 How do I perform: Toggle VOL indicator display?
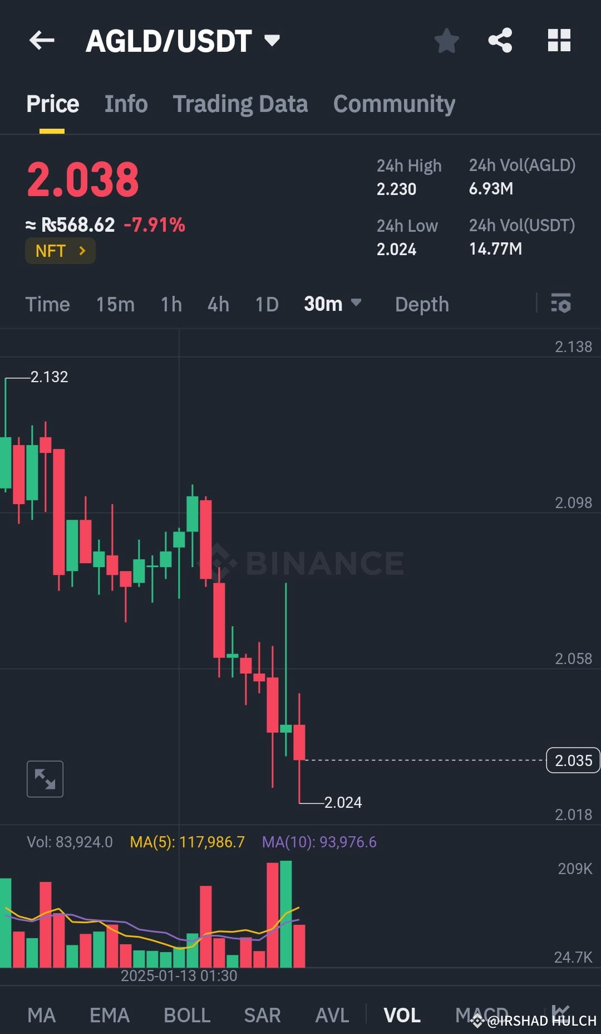pos(403,1015)
